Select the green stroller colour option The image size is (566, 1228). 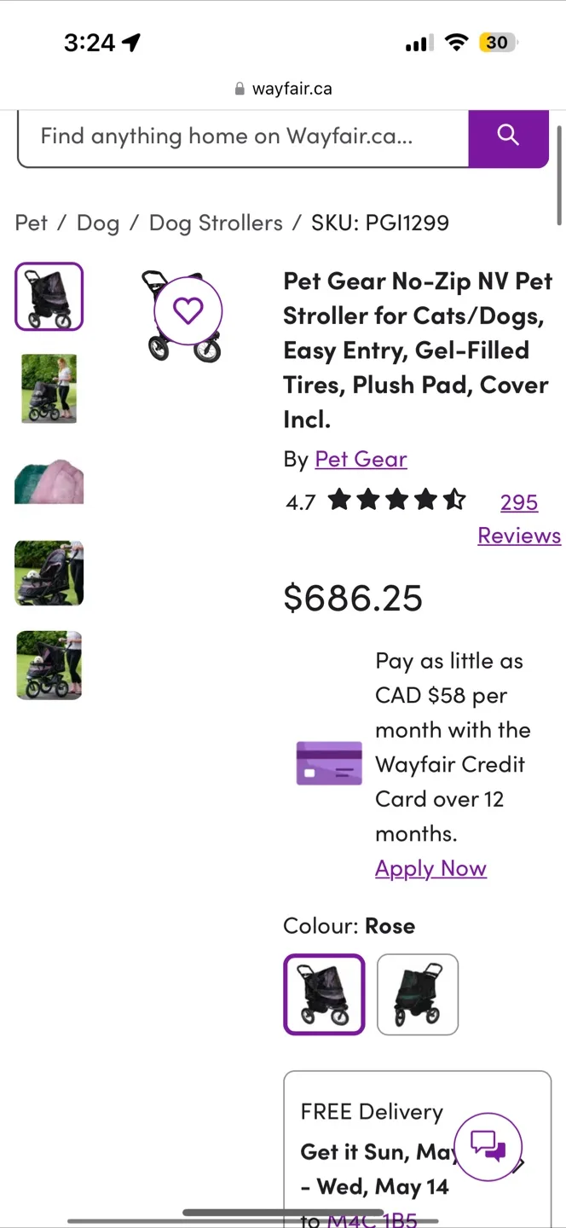418,994
